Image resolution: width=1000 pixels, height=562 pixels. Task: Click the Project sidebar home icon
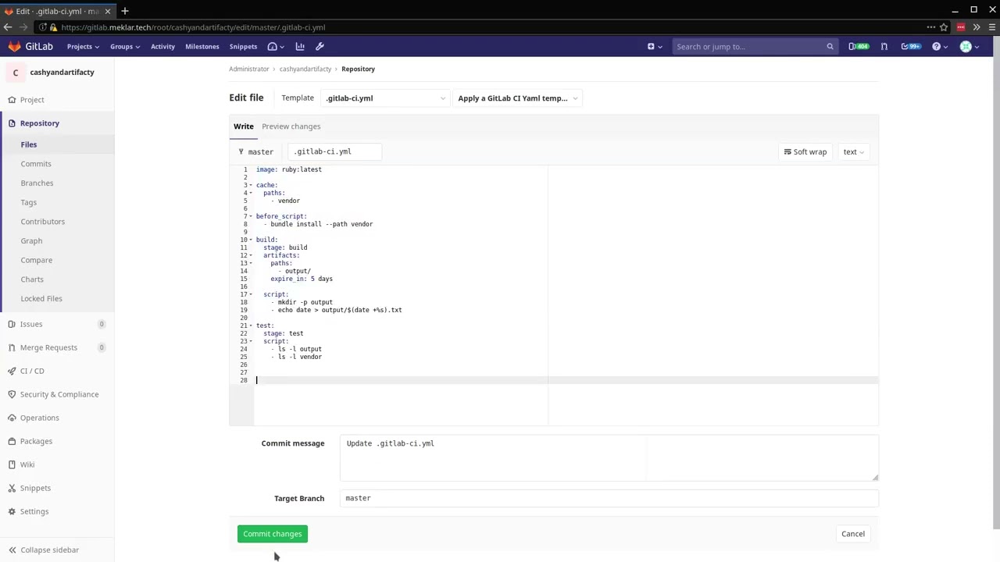12,100
